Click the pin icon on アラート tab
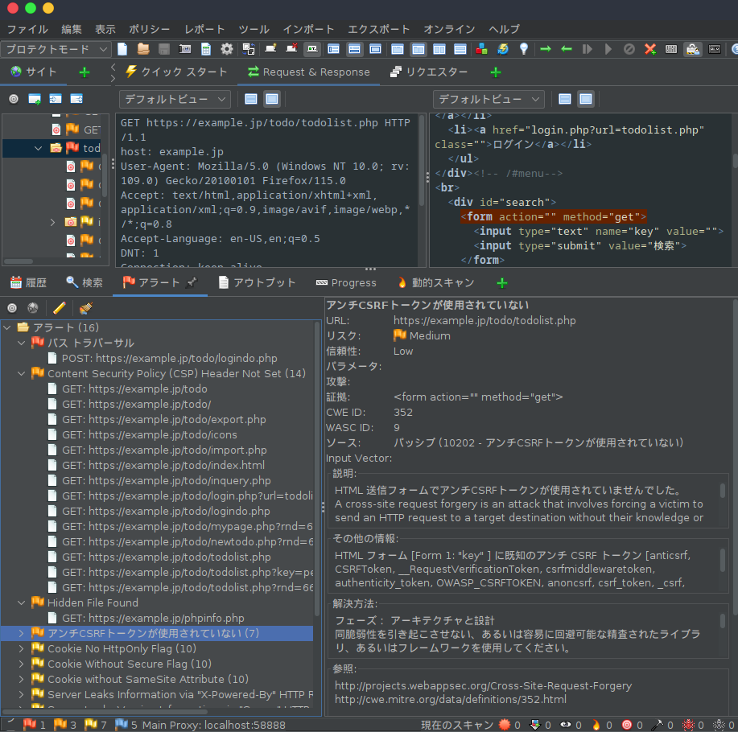The image size is (738, 732). (x=191, y=282)
